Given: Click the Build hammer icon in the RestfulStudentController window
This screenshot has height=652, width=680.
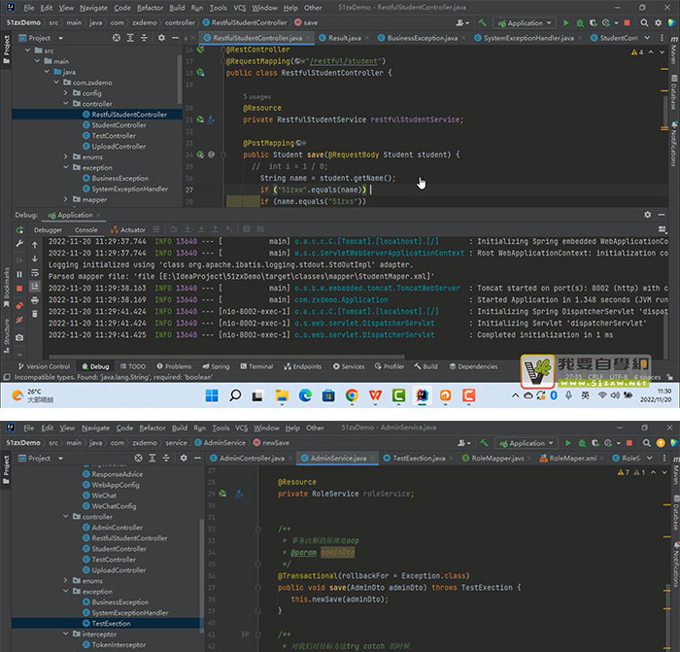Looking at the screenshot, I should [482, 22].
